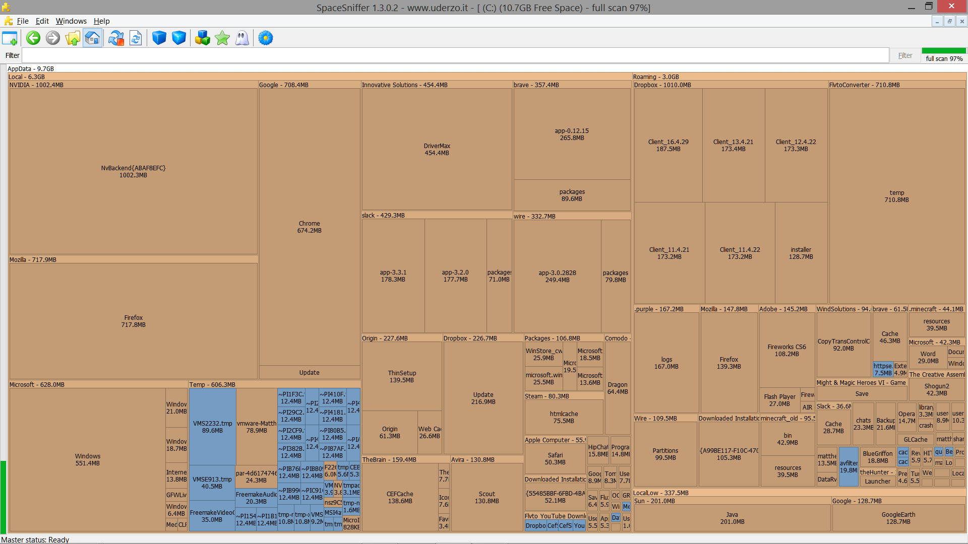Select the Client_11.4.21 block
This screenshot has width=968, height=544.
point(669,253)
